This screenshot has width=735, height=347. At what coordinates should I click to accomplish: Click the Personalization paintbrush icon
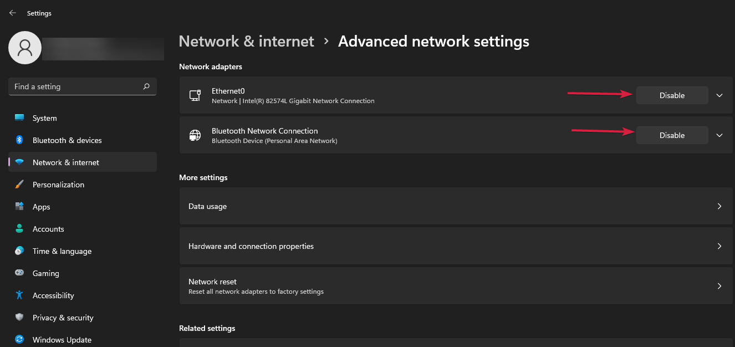[x=19, y=185]
